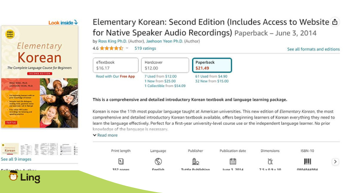
Task: Open the Look inside preview arrow
Action: [76, 22]
